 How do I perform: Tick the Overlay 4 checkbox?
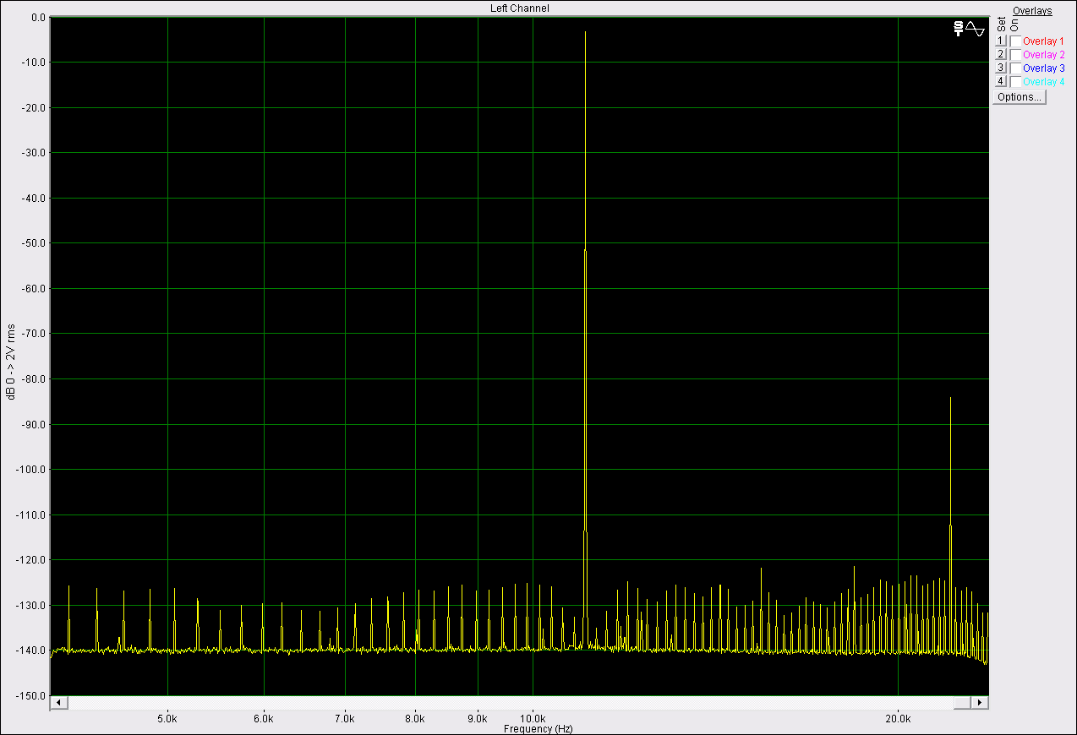click(1015, 82)
